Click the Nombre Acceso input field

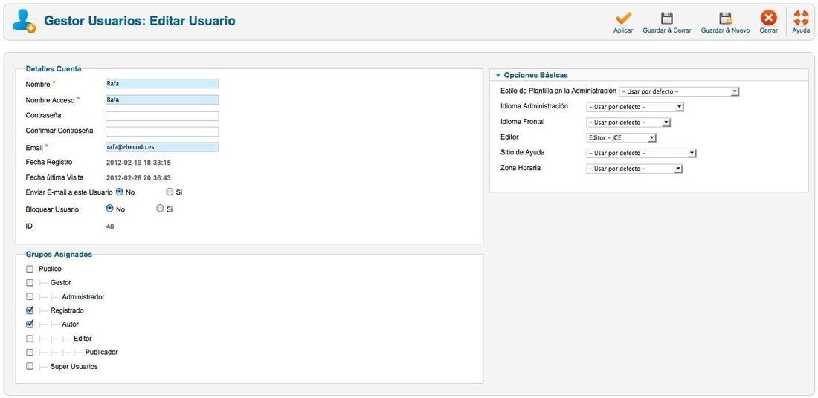click(162, 99)
